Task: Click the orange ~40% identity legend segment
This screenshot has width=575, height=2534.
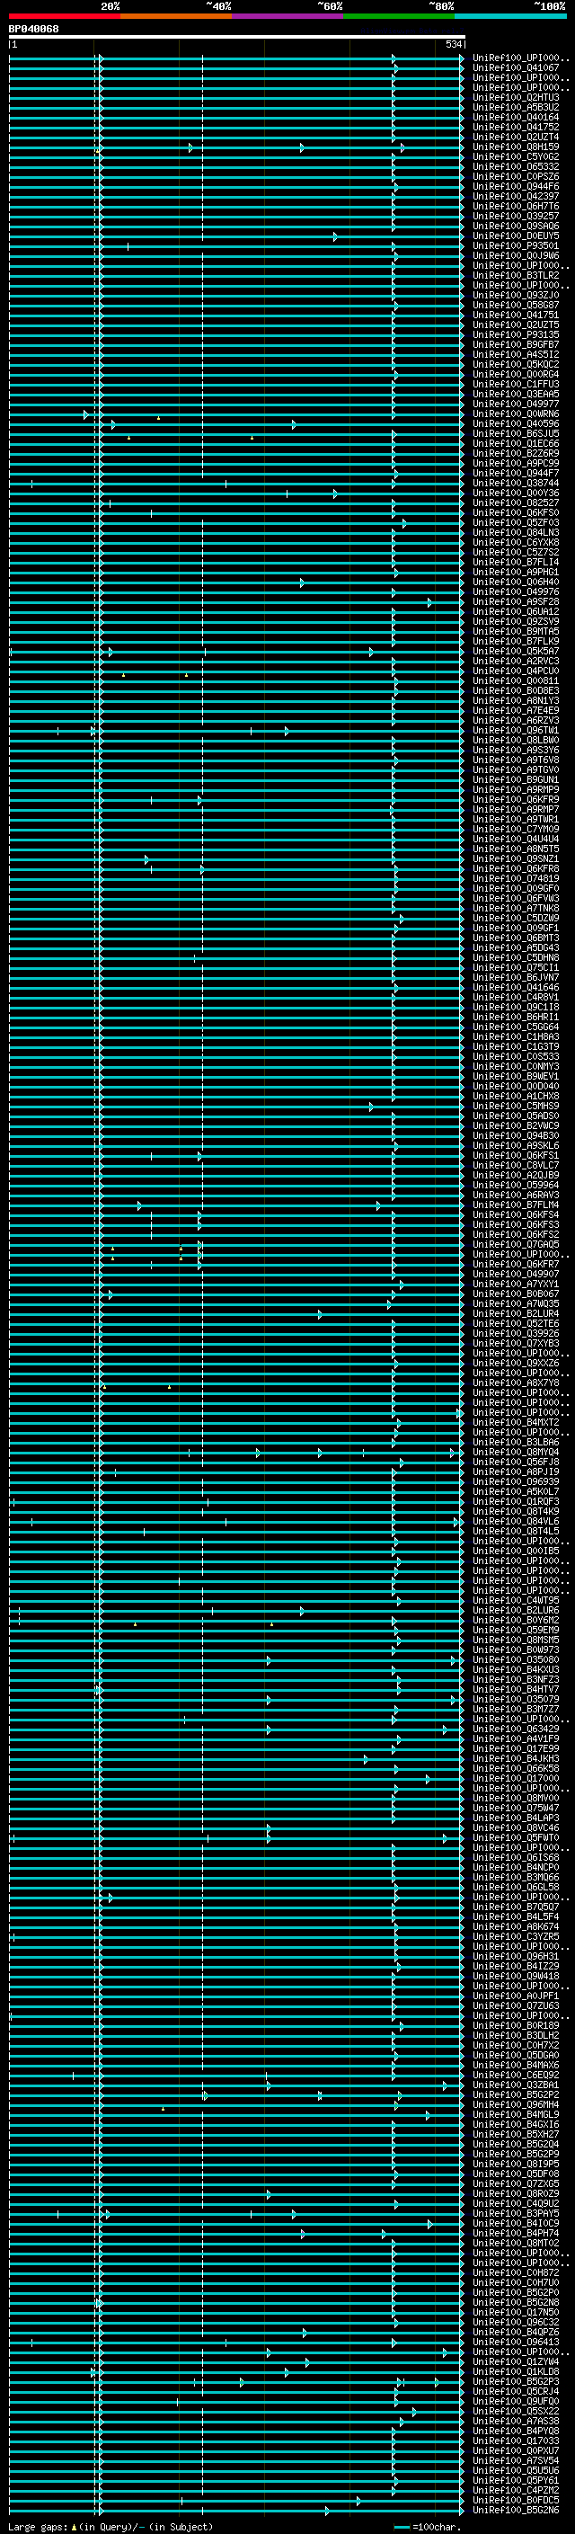Action: (176, 16)
